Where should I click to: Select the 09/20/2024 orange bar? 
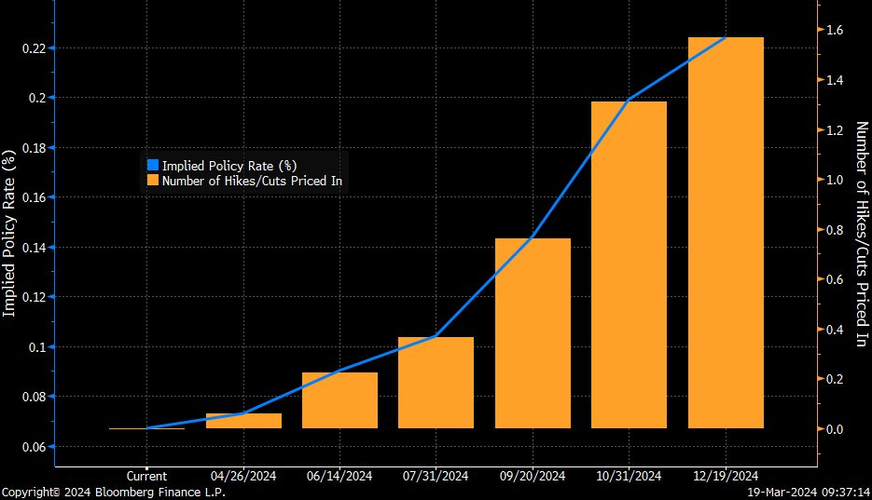click(533, 333)
